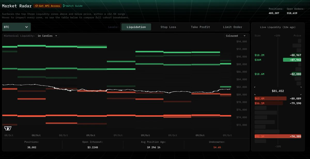Open the Coloured chart style dropdown
This screenshot has width=310, height=159.
pos(236,36)
